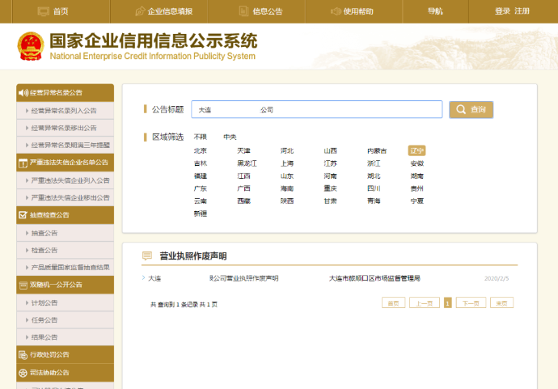This screenshot has width=558, height=389.
Task: Open 信息公告 menu item
Action: click(267, 11)
